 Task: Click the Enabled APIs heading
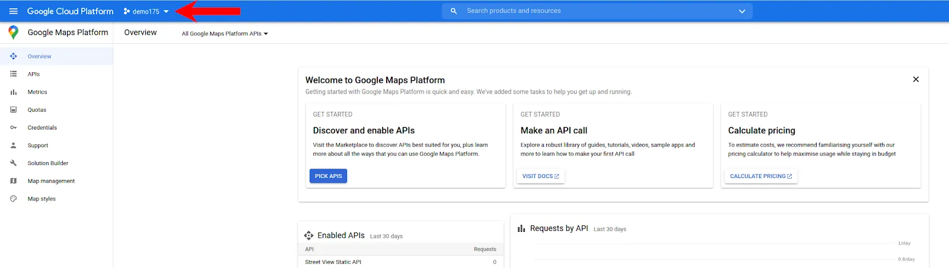click(341, 235)
